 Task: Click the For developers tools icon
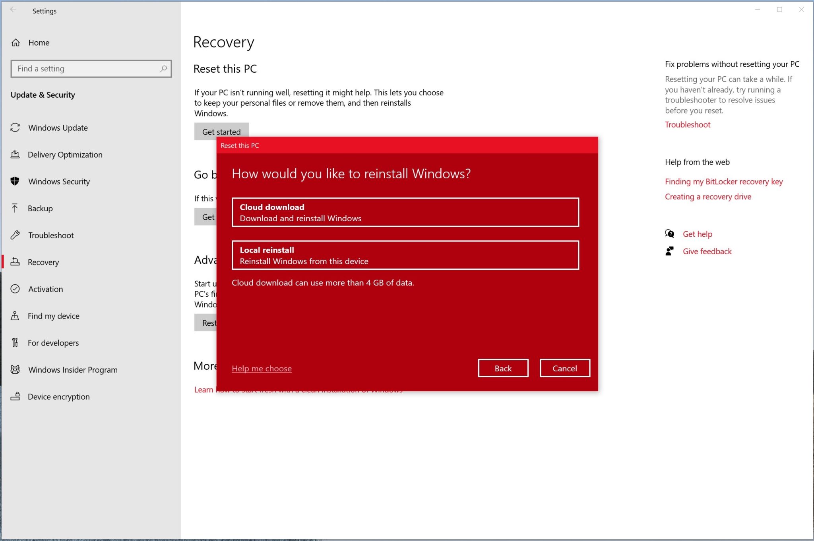(x=15, y=342)
